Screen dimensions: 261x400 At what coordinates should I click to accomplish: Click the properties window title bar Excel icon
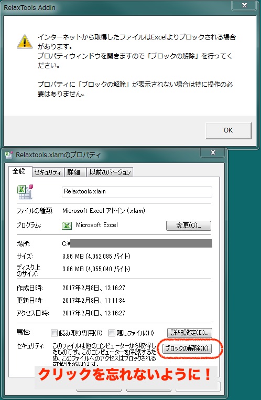pyautogui.click(x=9, y=155)
